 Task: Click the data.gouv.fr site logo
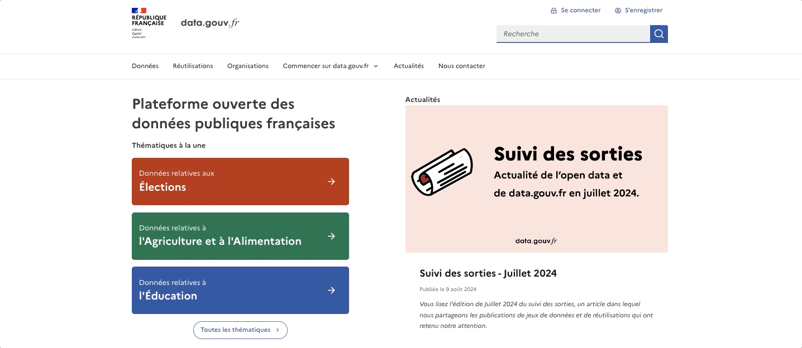point(210,23)
